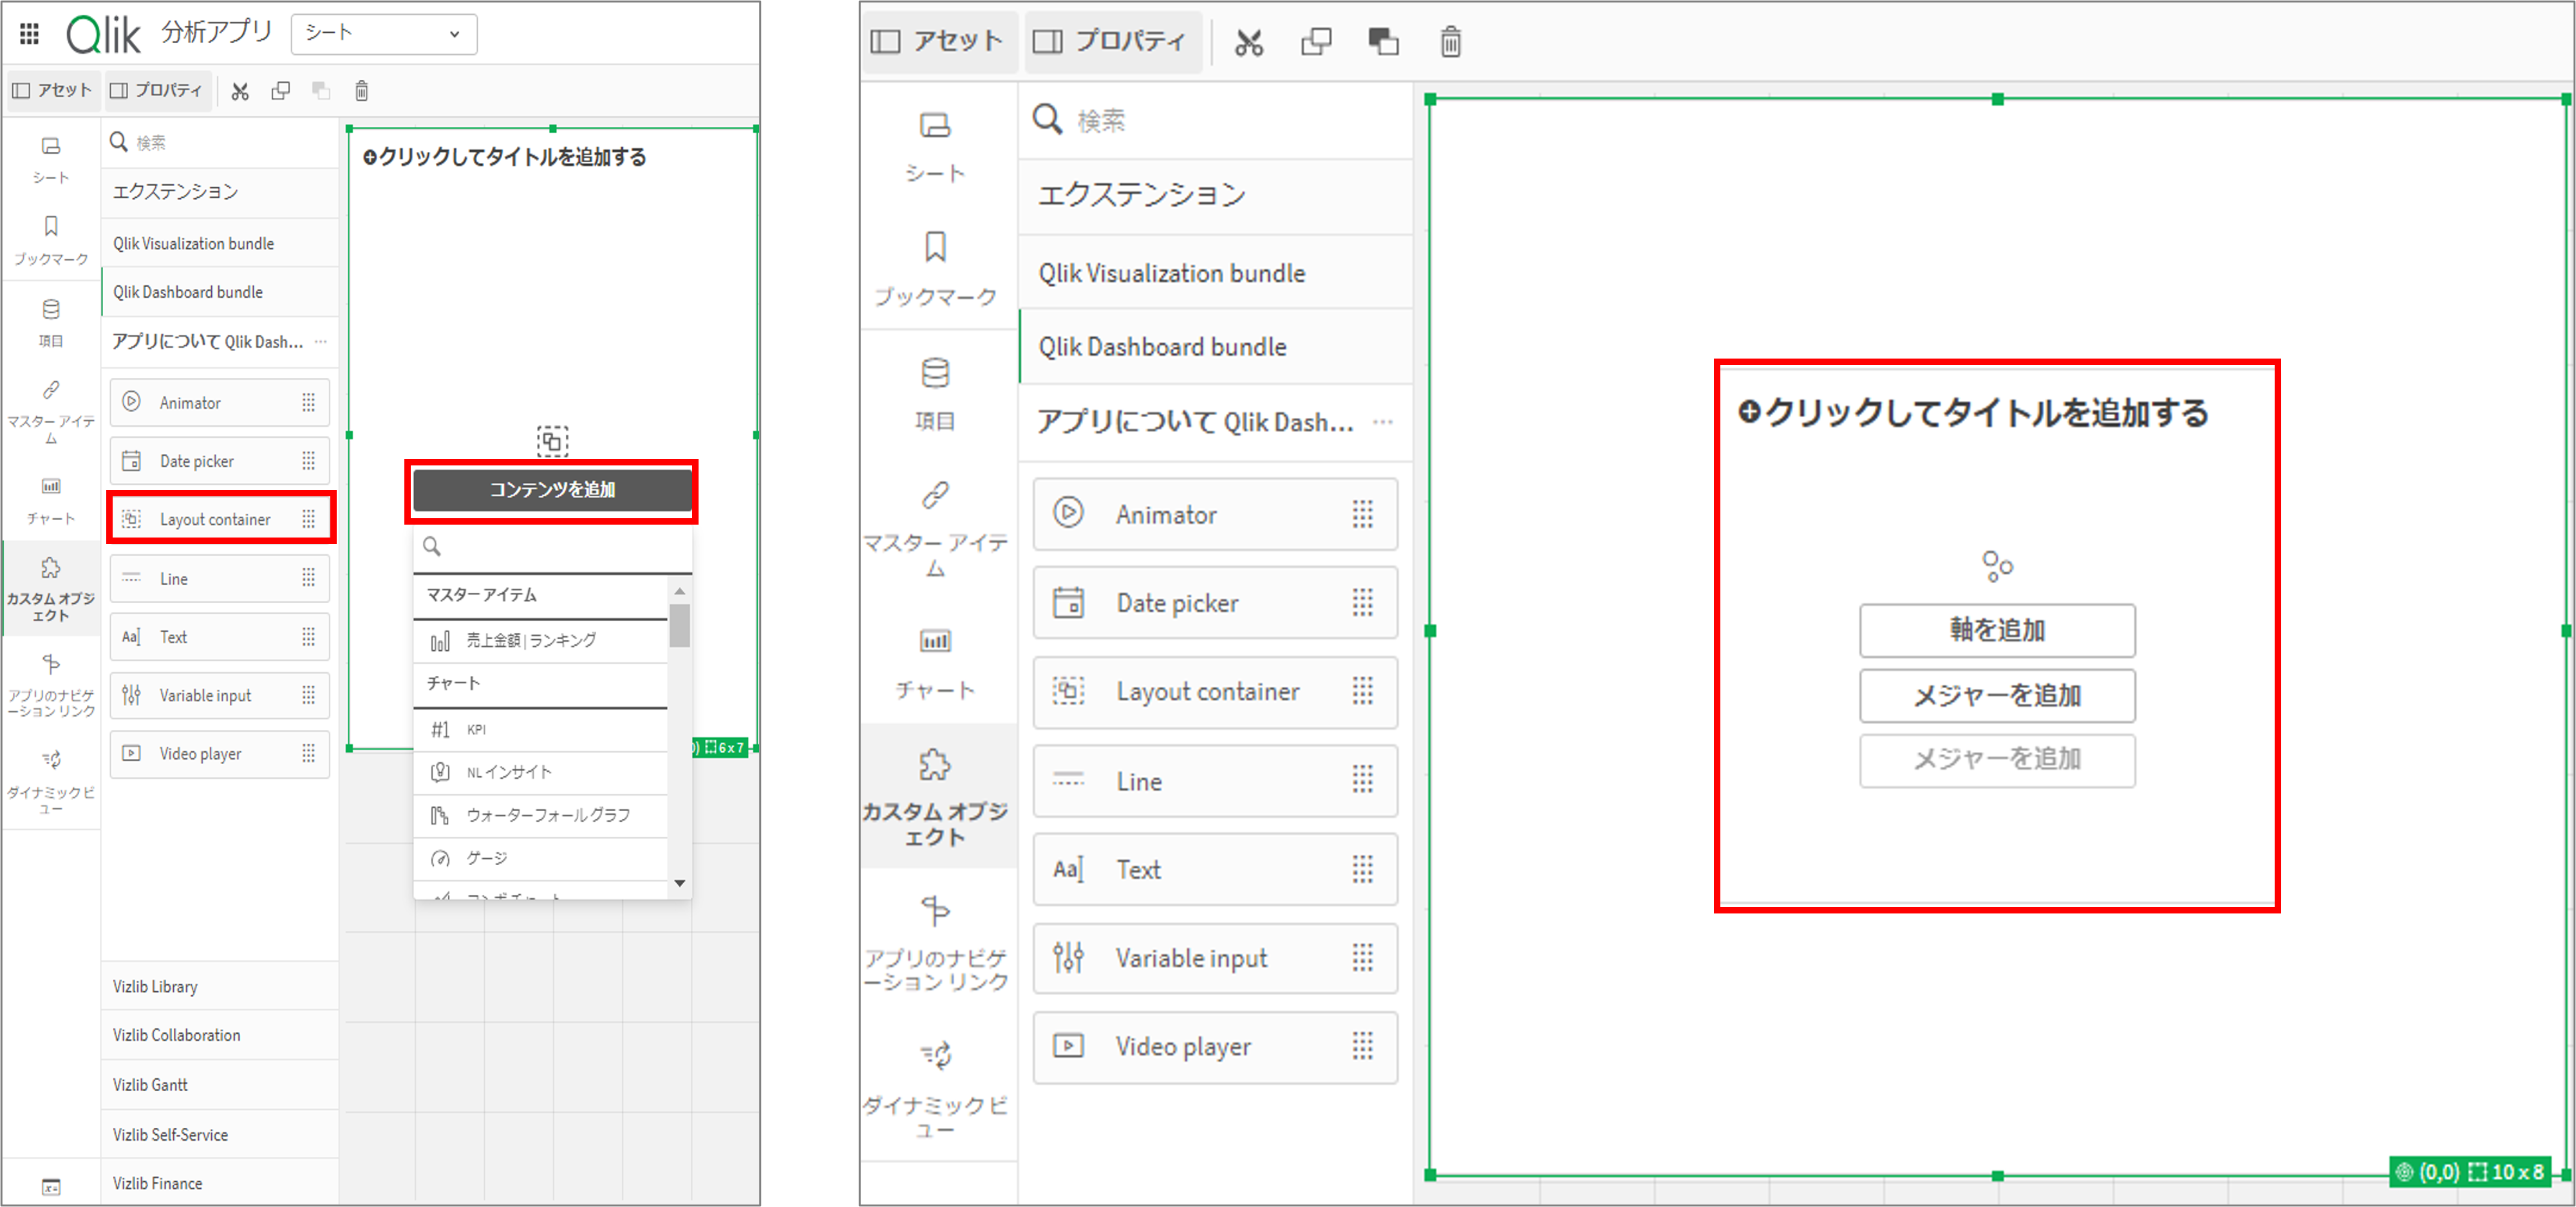Click copy icon in right screenshot toolbar
Viewport: 2576px width, 1207px height.
click(x=1316, y=41)
